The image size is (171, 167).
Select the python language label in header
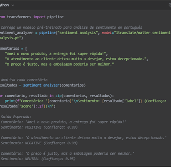[5, 5]
